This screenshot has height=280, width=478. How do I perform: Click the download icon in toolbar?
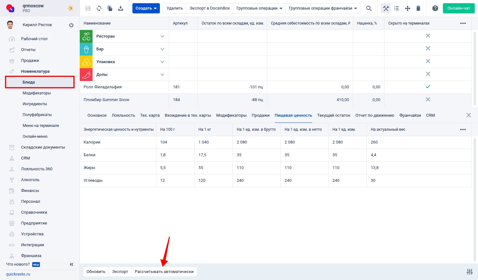121,8
